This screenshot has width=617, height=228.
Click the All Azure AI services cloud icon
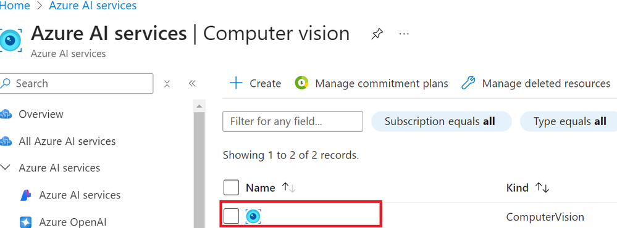click(x=6, y=141)
